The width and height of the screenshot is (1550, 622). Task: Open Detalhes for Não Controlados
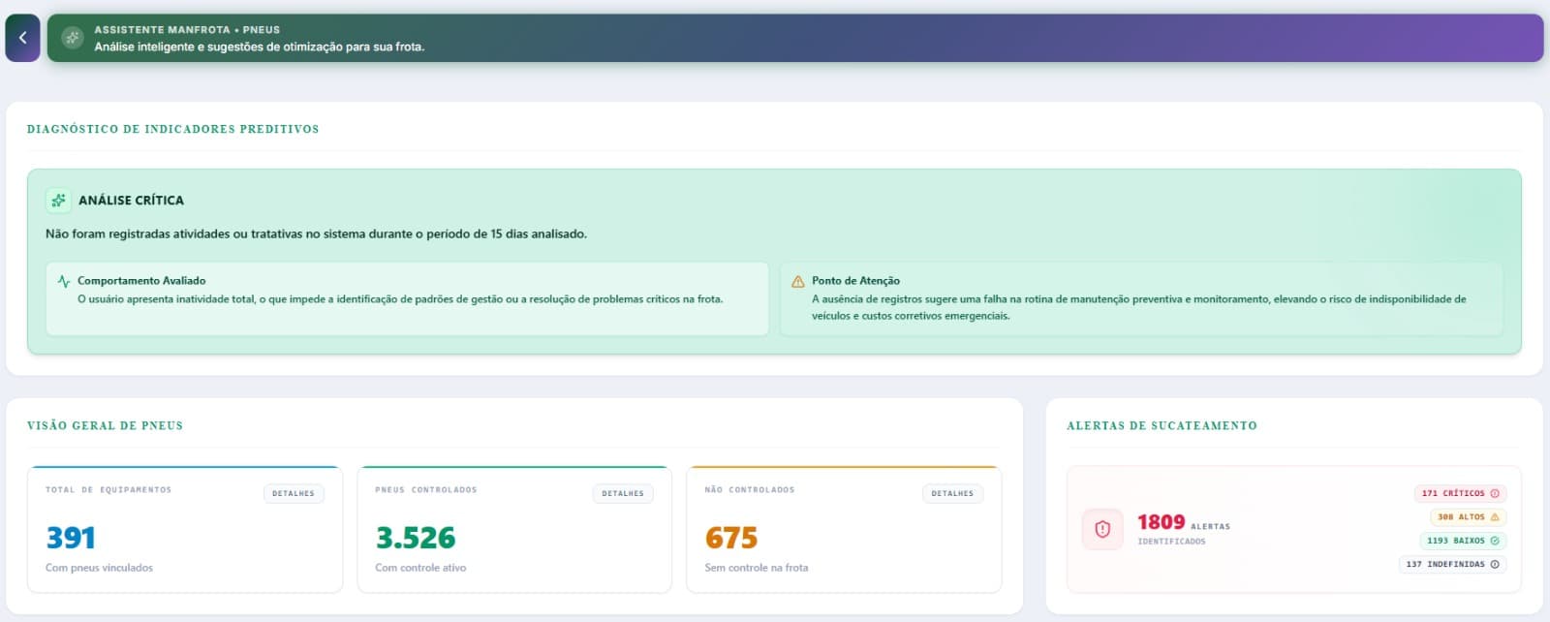tap(952, 493)
